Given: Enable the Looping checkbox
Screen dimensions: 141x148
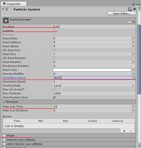Looking at the screenshot, I should (x=54, y=30).
